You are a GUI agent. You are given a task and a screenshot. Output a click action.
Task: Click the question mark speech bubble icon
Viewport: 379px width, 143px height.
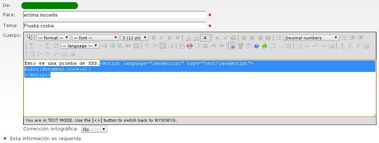pos(56,46)
